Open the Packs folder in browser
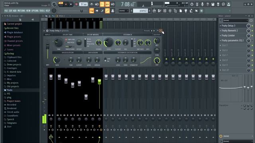The width and height of the screenshot is (255, 143). tap(10, 90)
